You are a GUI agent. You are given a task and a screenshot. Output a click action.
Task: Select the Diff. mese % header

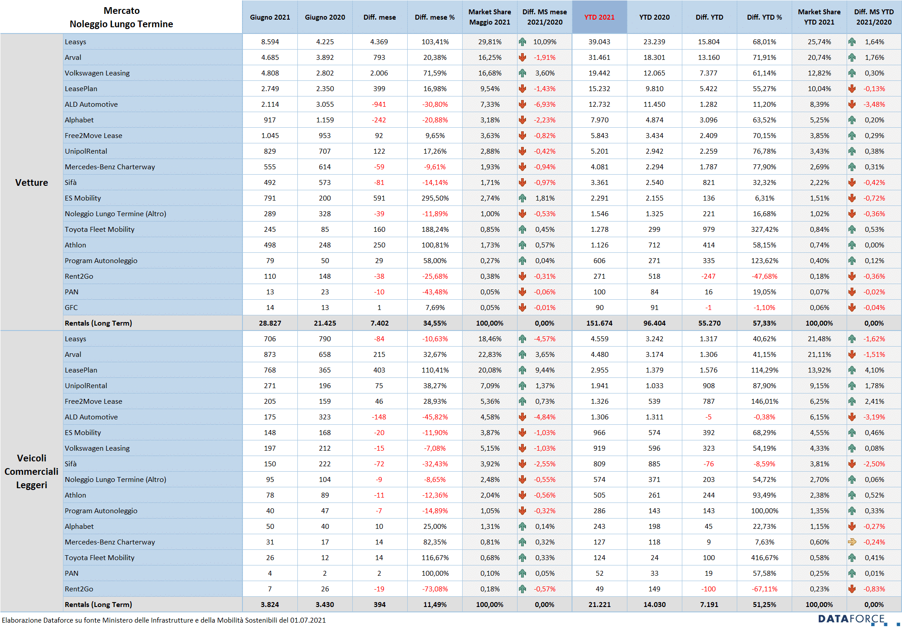point(435,17)
